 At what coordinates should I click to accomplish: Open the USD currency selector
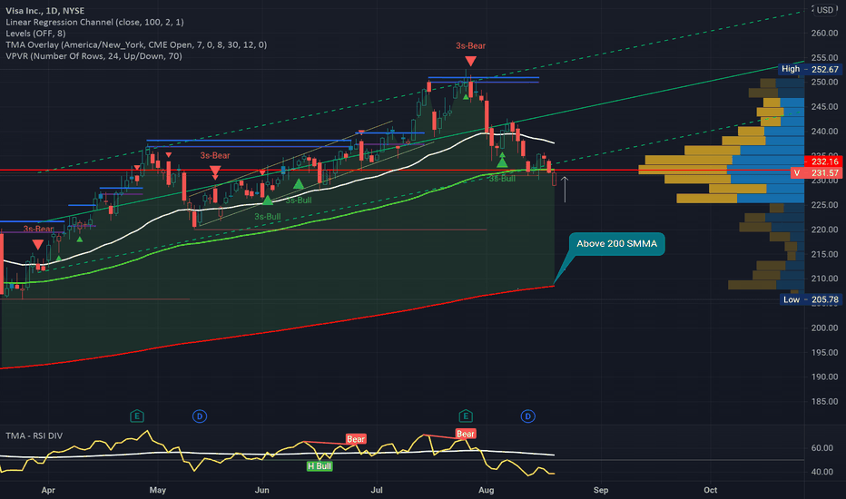pos(824,10)
